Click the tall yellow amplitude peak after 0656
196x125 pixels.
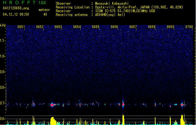(x=123, y=119)
